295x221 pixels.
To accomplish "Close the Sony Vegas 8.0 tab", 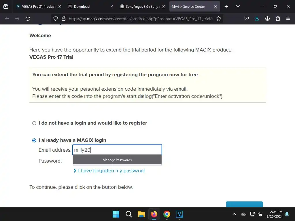I will tap(164, 6).
